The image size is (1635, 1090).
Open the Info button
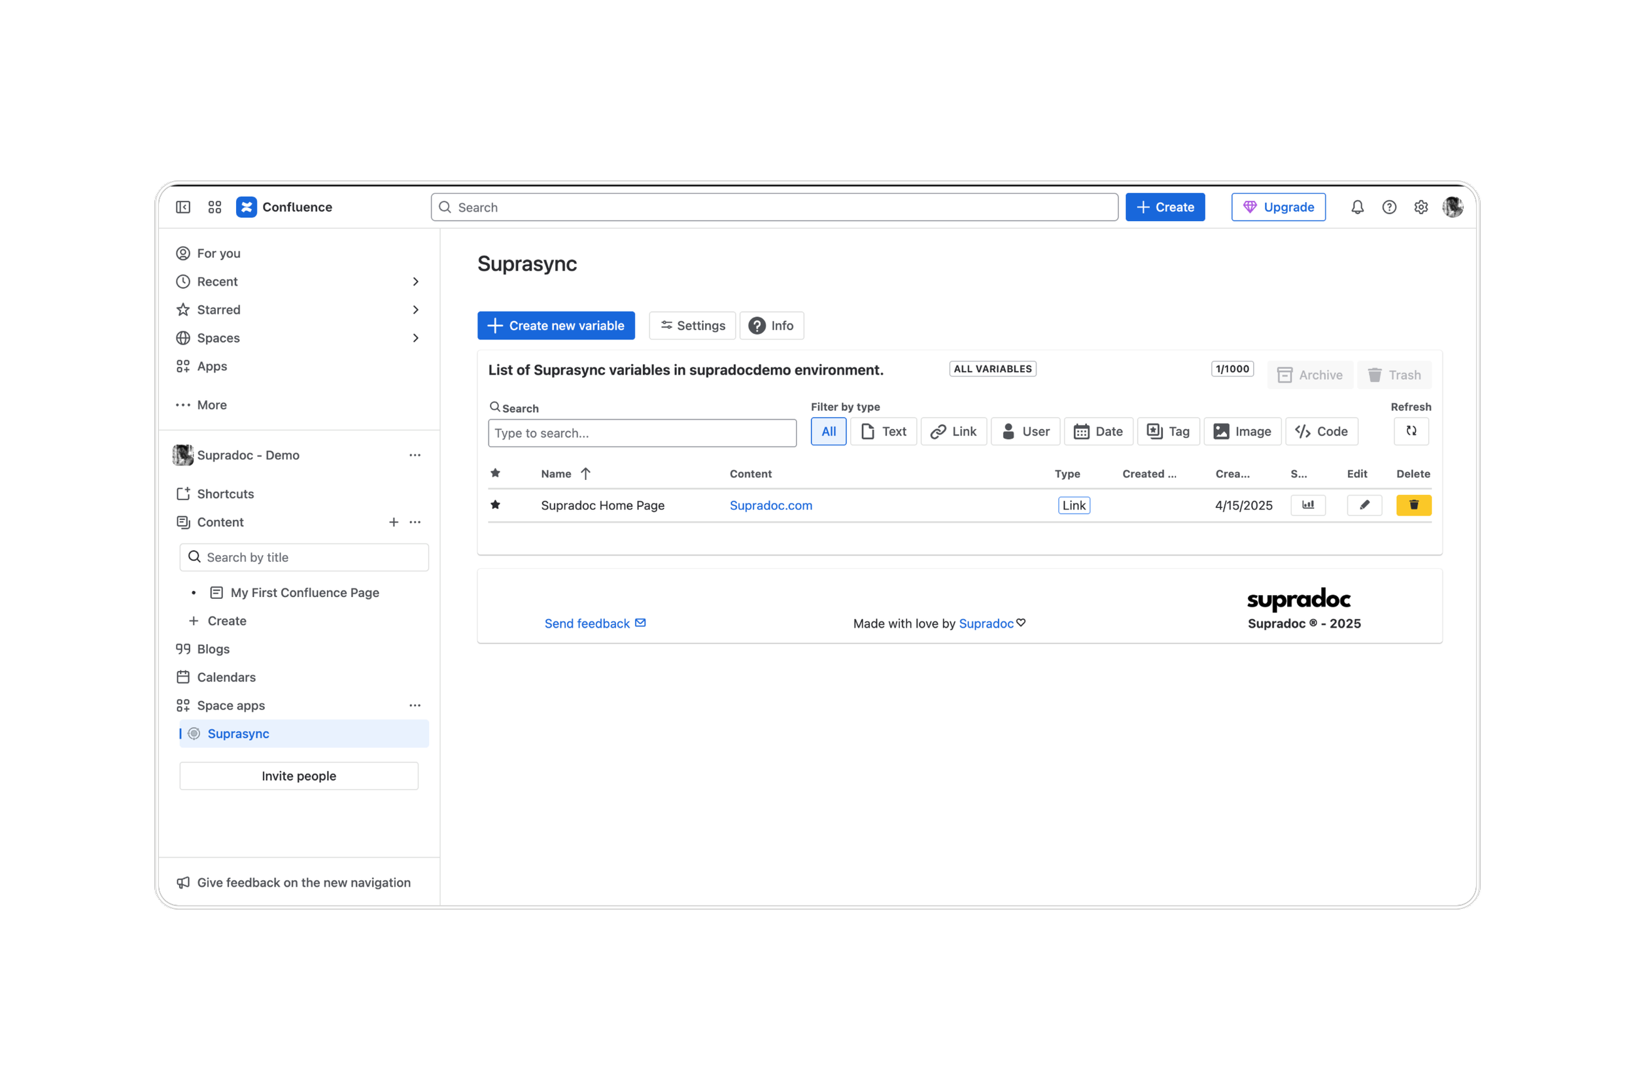772,326
